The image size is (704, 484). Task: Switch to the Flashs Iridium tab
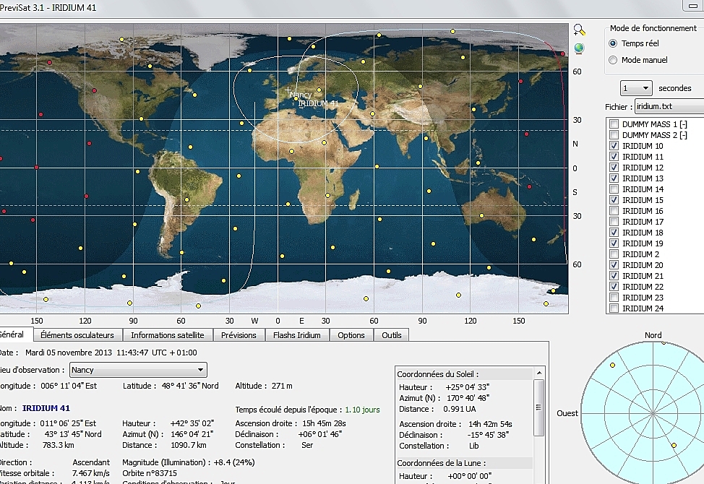(x=297, y=335)
